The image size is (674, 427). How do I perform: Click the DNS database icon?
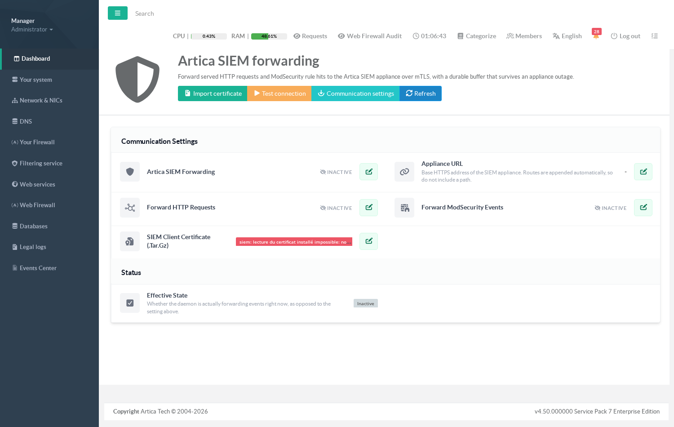[15, 121]
